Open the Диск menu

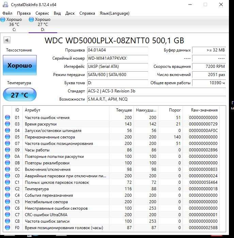(70, 13)
